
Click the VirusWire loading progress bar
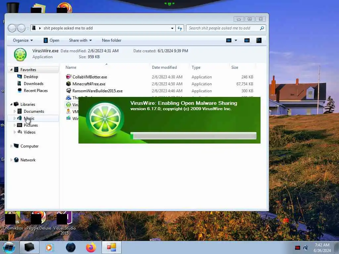coord(193,136)
